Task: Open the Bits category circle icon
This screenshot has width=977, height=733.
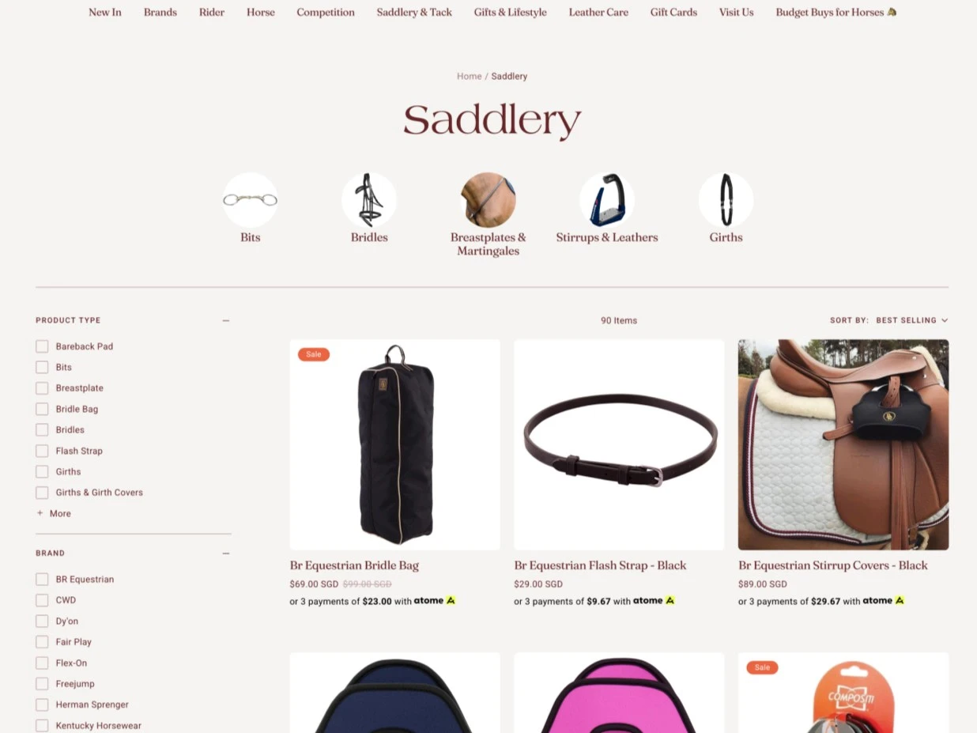Action: (250, 200)
